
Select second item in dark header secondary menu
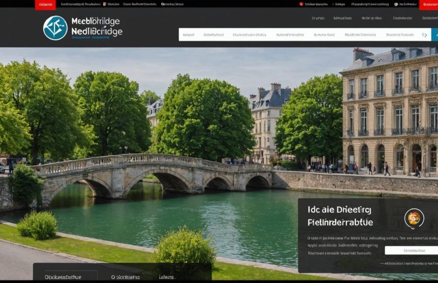tap(343, 18)
